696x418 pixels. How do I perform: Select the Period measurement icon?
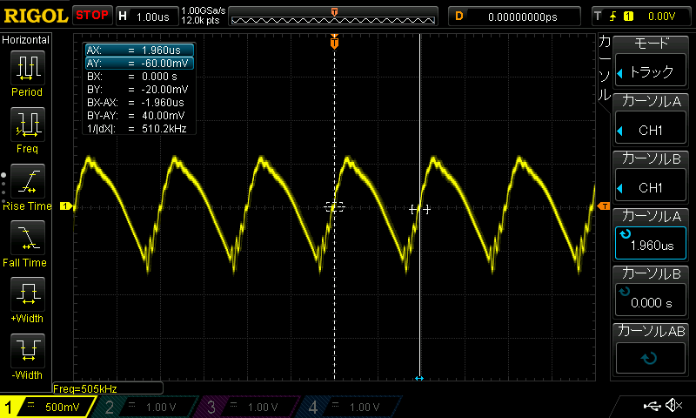tap(27, 68)
